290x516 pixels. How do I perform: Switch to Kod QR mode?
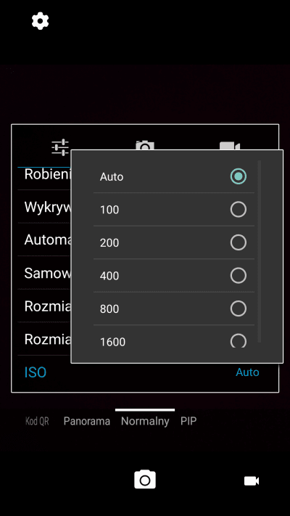point(37,422)
